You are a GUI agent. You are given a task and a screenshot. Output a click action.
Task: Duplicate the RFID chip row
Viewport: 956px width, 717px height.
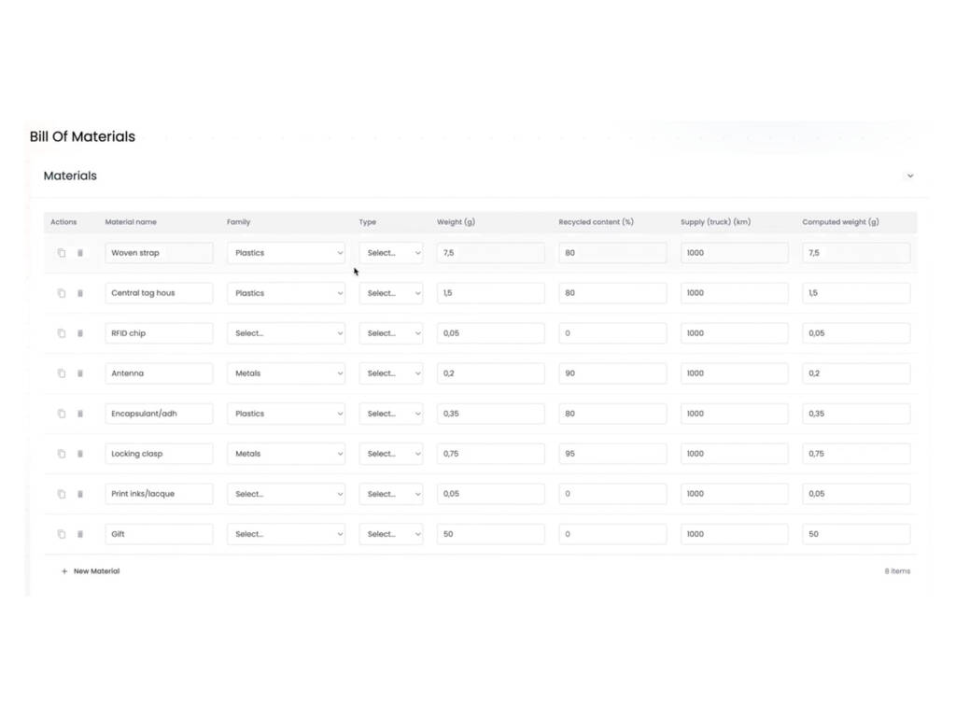[x=62, y=333]
